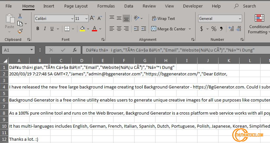Apply yellow Fill Color bucket
The image size is (270, 143).
pos(82,29)
